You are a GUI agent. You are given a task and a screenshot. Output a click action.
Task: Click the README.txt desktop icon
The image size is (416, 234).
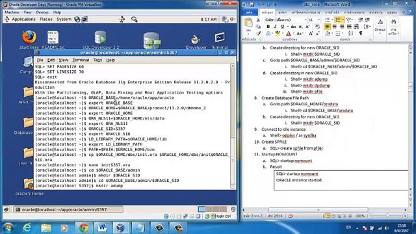(x=53, y=40)
